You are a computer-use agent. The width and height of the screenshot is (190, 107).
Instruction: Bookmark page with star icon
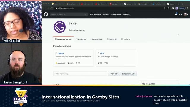point(168,8)
